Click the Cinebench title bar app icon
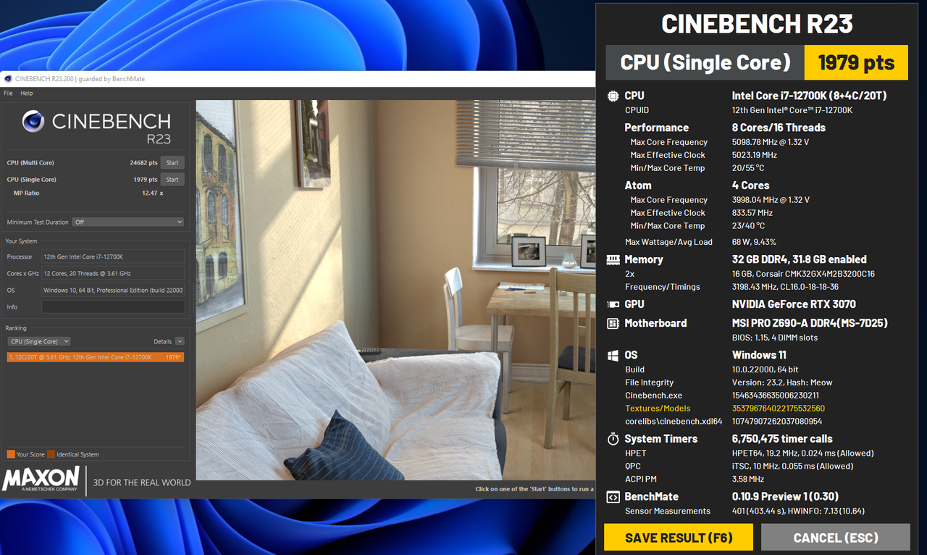 7,78
